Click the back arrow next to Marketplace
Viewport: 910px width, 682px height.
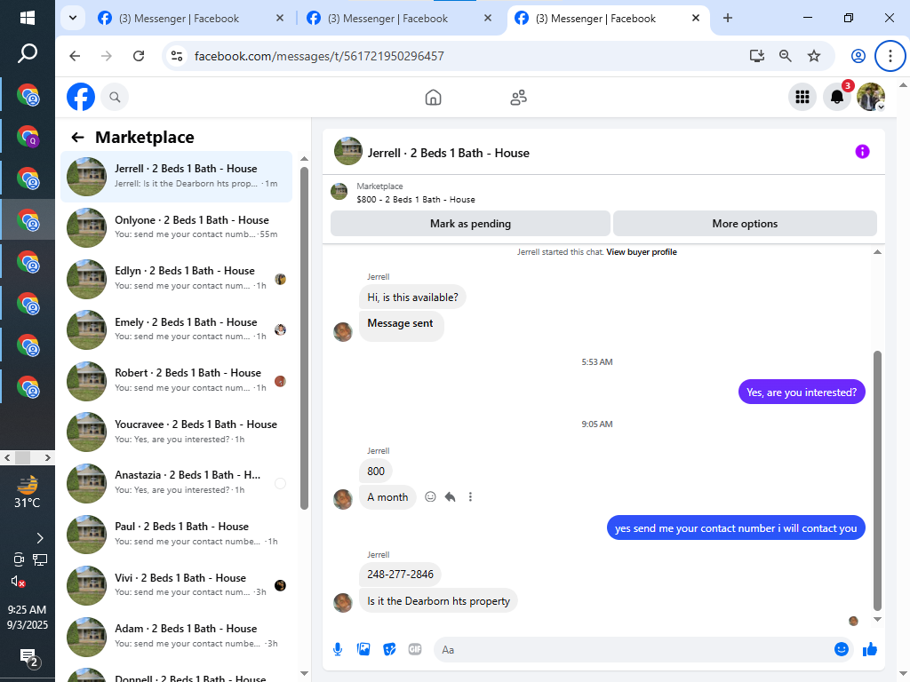coord(77,137)
